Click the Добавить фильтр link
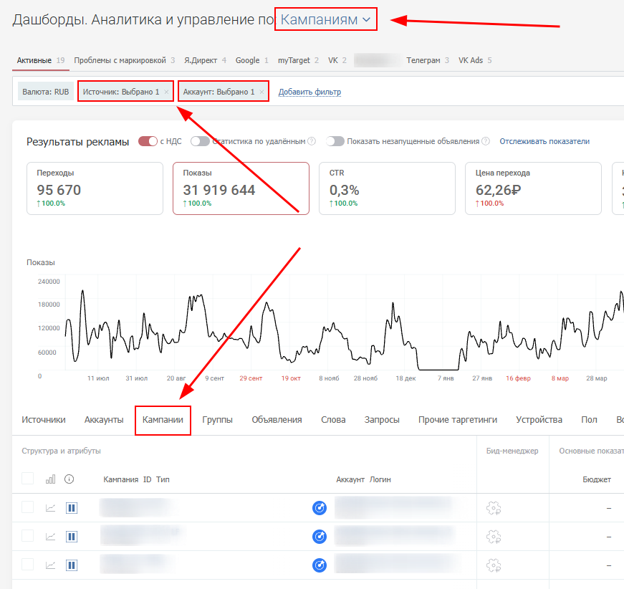 point(309,92)
